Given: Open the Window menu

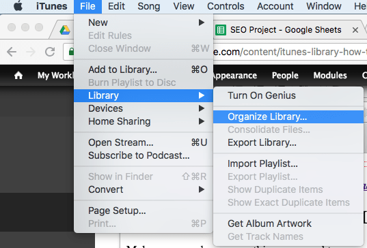Looking at the screenshot, I should click(x=324, y=6).
